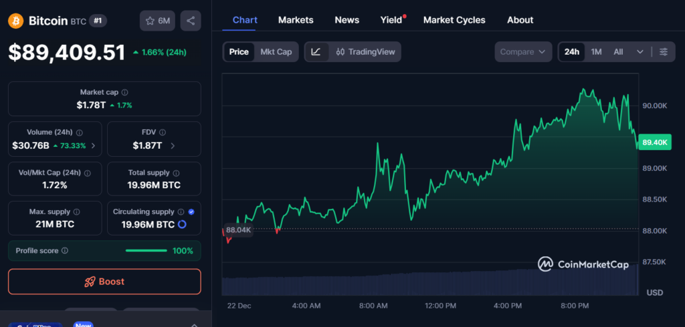Click the circulating supply verified badge
685x327 pixels.
[191, 212]
